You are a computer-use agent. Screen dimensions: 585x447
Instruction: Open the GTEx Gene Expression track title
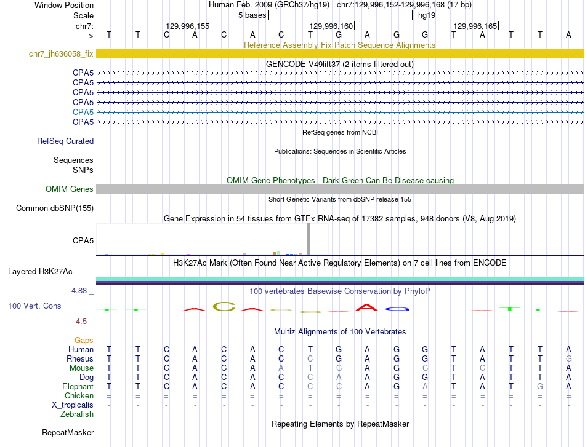pos(340,219)
